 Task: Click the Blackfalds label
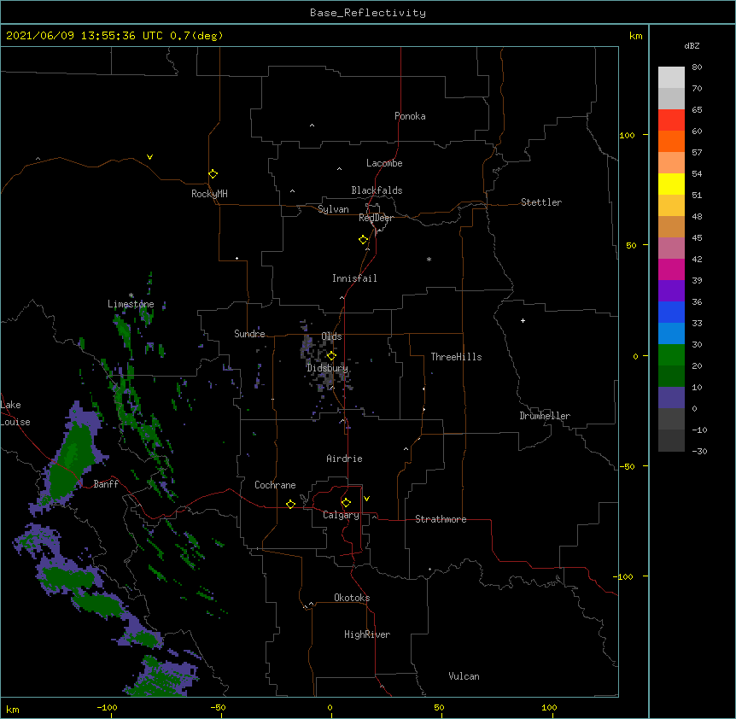tap(377, 190)
